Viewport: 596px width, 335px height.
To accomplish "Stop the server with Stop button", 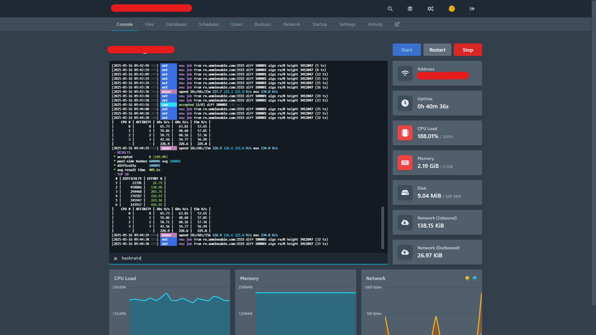I will point(468,50).
